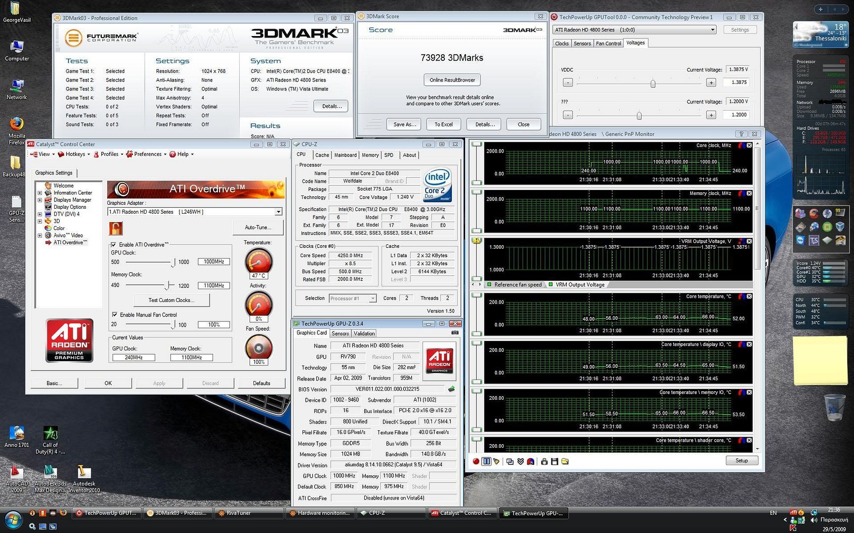Click the red record button in hardware monitor
Viewport: 854px width, 533px height.
476,461
